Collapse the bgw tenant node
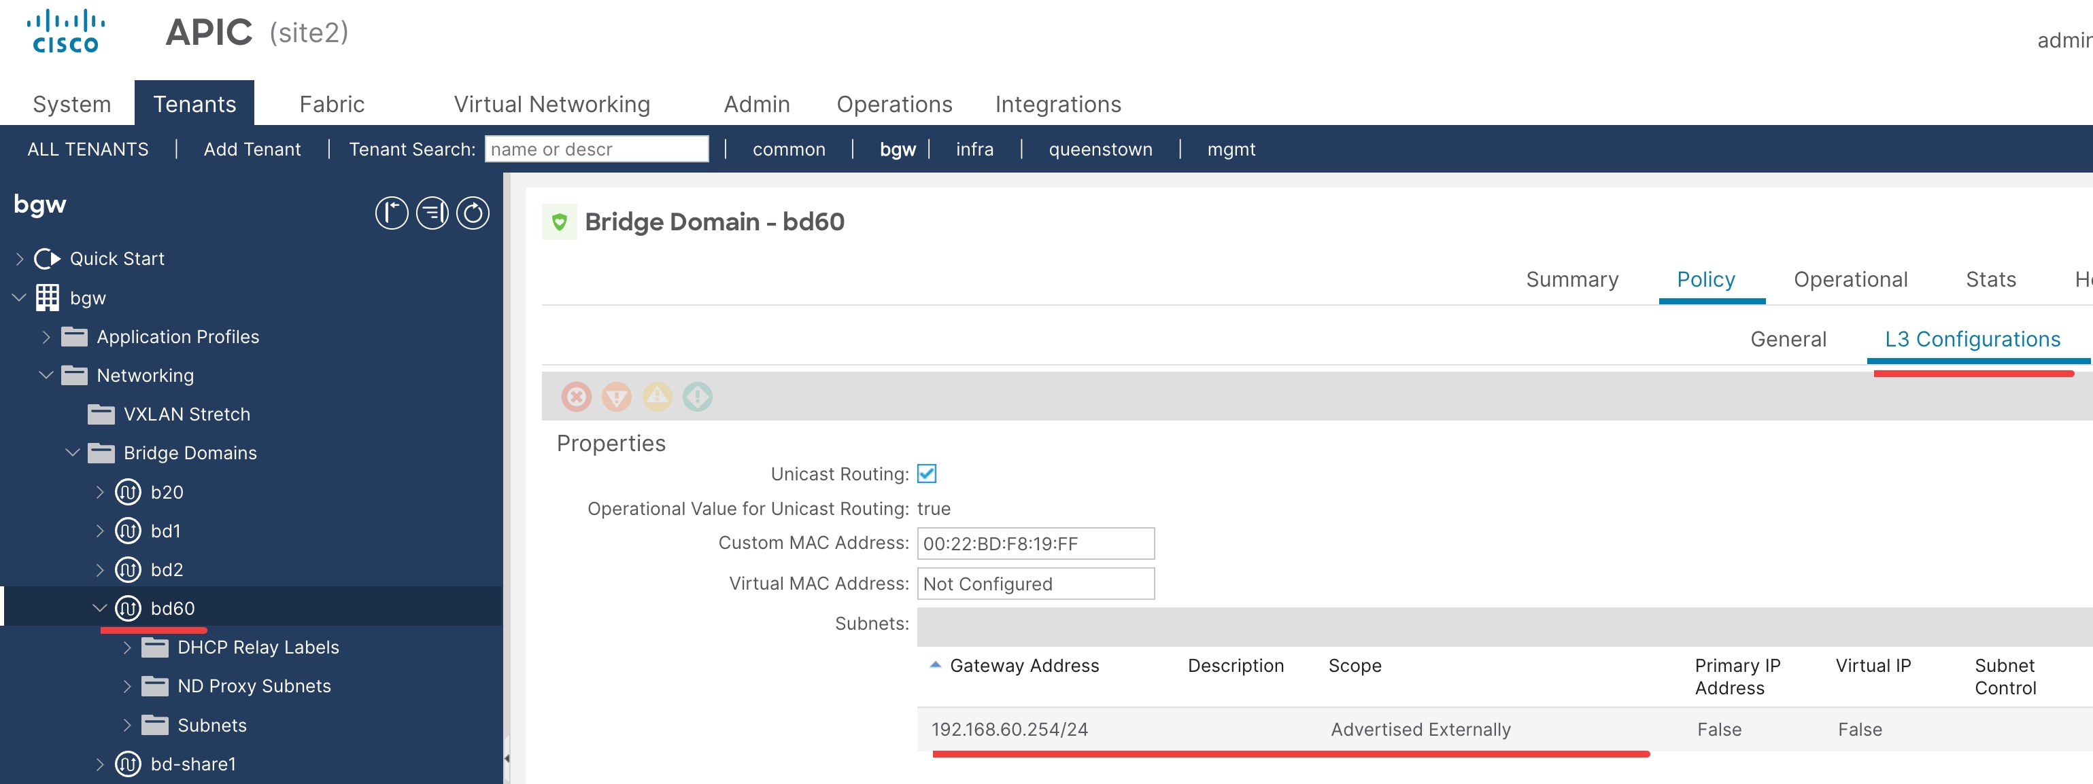Image resolution: width=2093 pixels, height=784 pixels. [x=20, y=298]
